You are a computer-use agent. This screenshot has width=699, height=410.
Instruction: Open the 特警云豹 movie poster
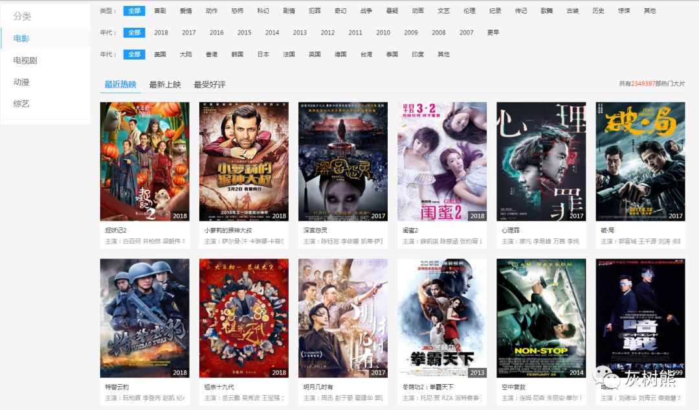[x=145, y=318]
